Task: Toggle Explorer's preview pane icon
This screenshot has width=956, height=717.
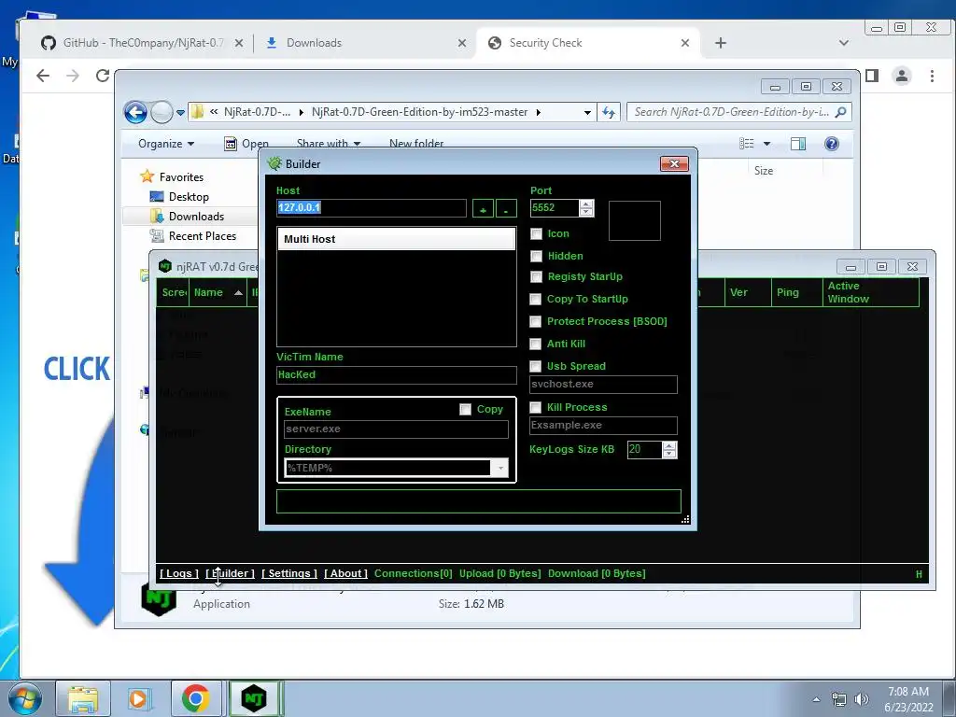Action: (798, 144)
